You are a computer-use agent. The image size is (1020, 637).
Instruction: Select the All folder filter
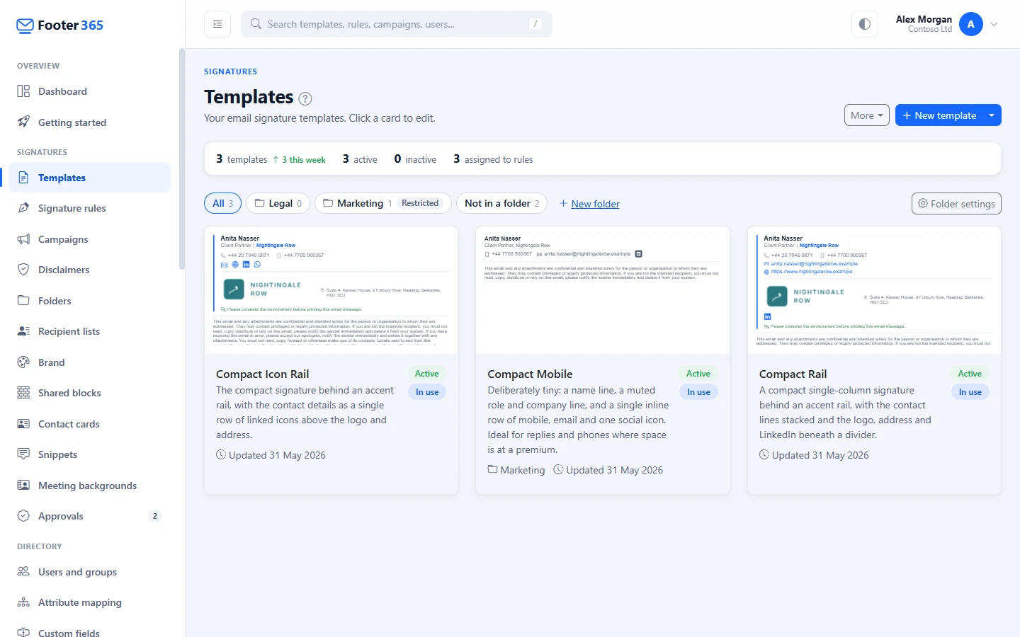click(222, 203)
